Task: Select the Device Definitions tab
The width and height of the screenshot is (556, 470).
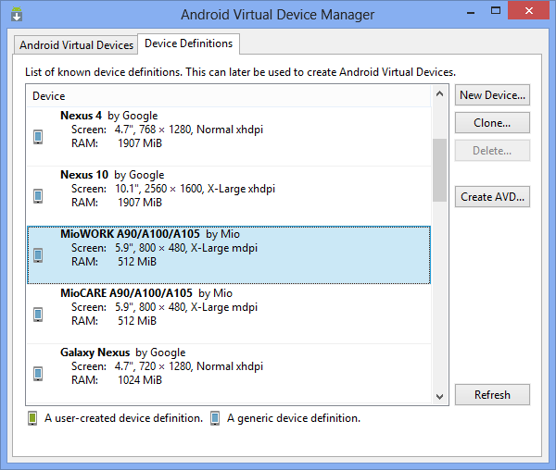Action: tap(189, 43)
